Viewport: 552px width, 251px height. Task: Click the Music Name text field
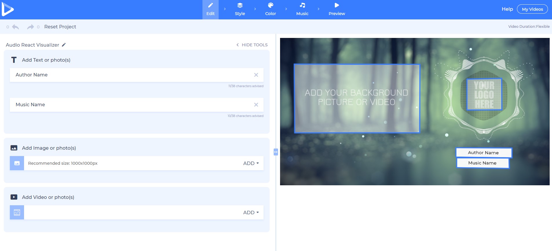137,105
